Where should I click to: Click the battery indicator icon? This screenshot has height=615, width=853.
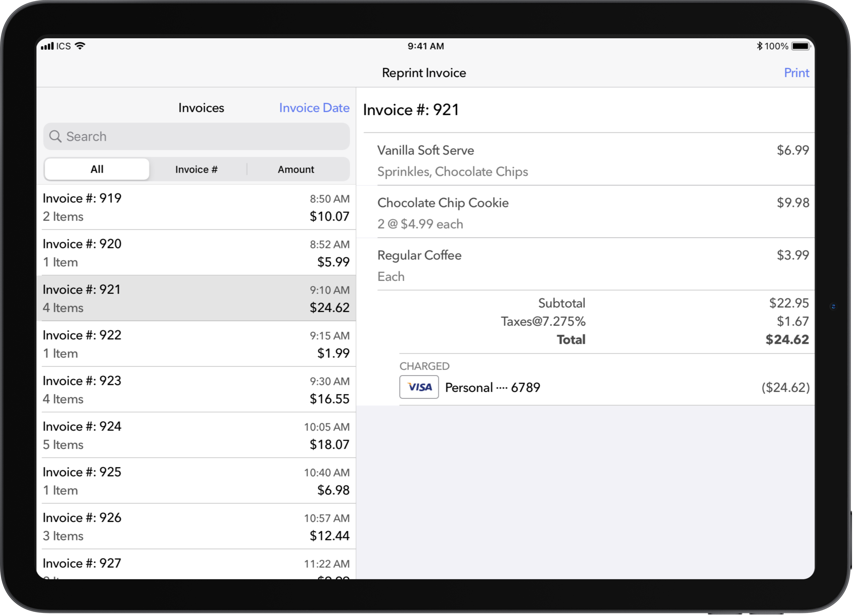[x=800, y=46]
